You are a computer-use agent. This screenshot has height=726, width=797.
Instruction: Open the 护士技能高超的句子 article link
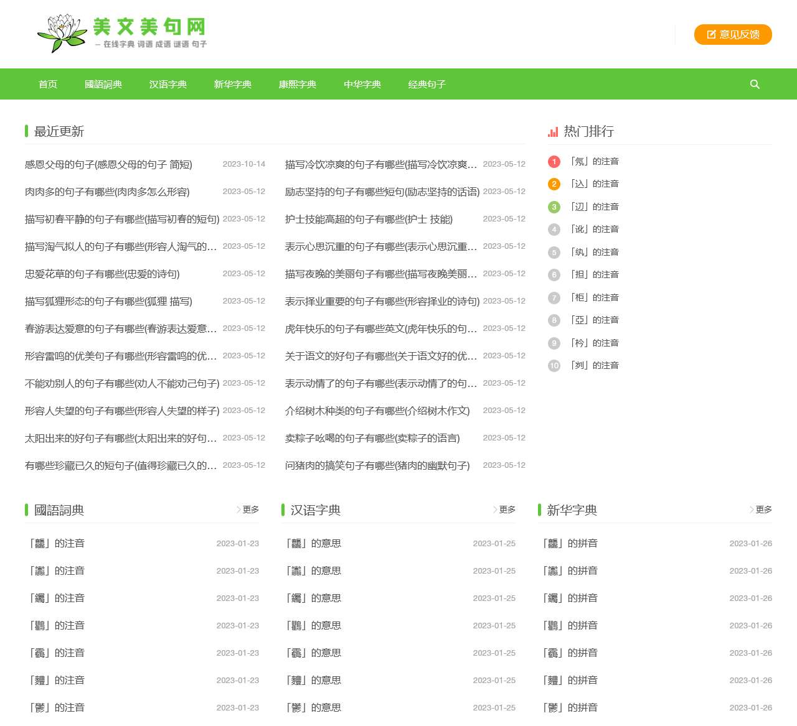click(369, 219)
